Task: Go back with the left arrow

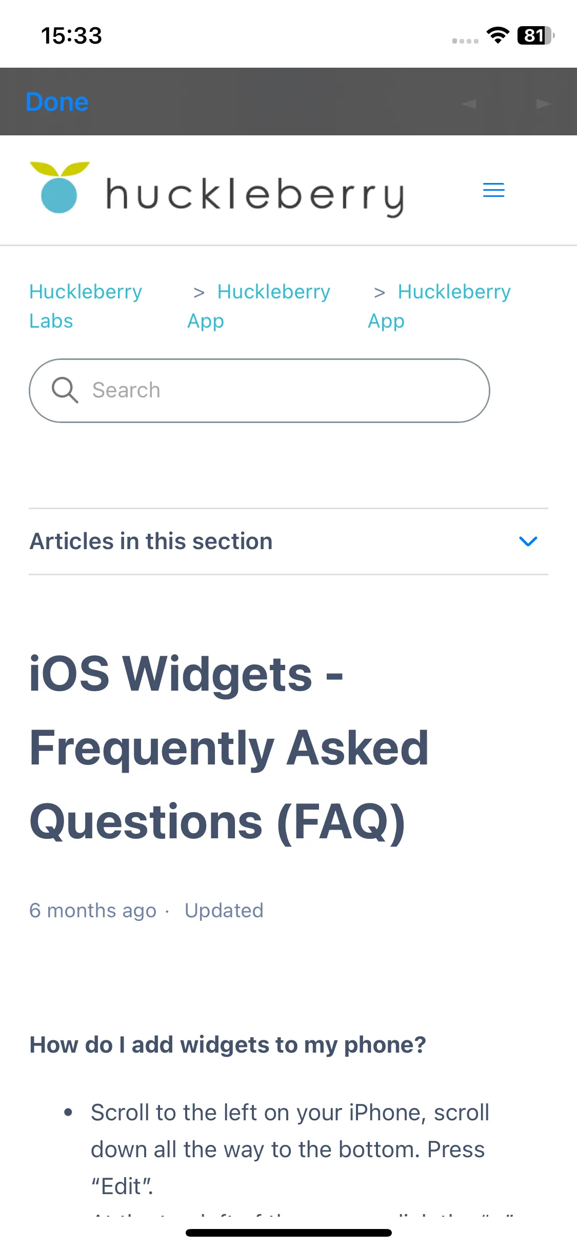Action: 469,104
